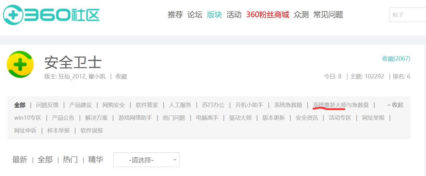This screenshot has height=176, width=426.
Task: Show the 精华 posts tab
Action: tap(96, 160)
